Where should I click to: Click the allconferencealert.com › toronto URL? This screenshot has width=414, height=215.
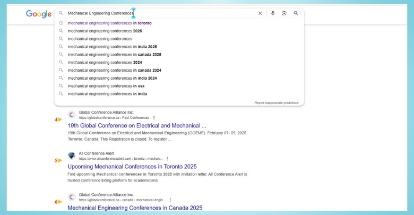(x=120, y=159)
